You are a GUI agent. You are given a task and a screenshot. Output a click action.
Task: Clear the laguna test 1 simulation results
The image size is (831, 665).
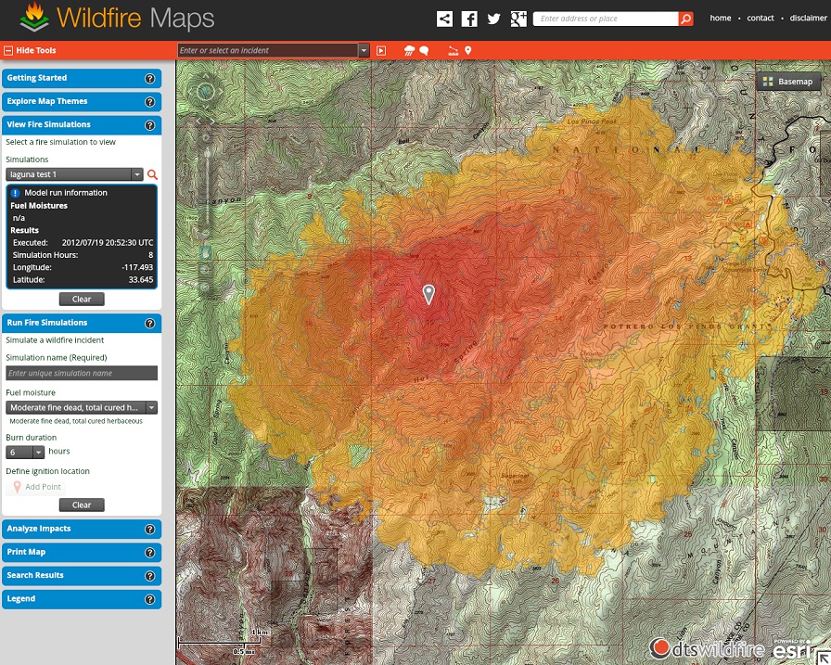coord(81,299)
